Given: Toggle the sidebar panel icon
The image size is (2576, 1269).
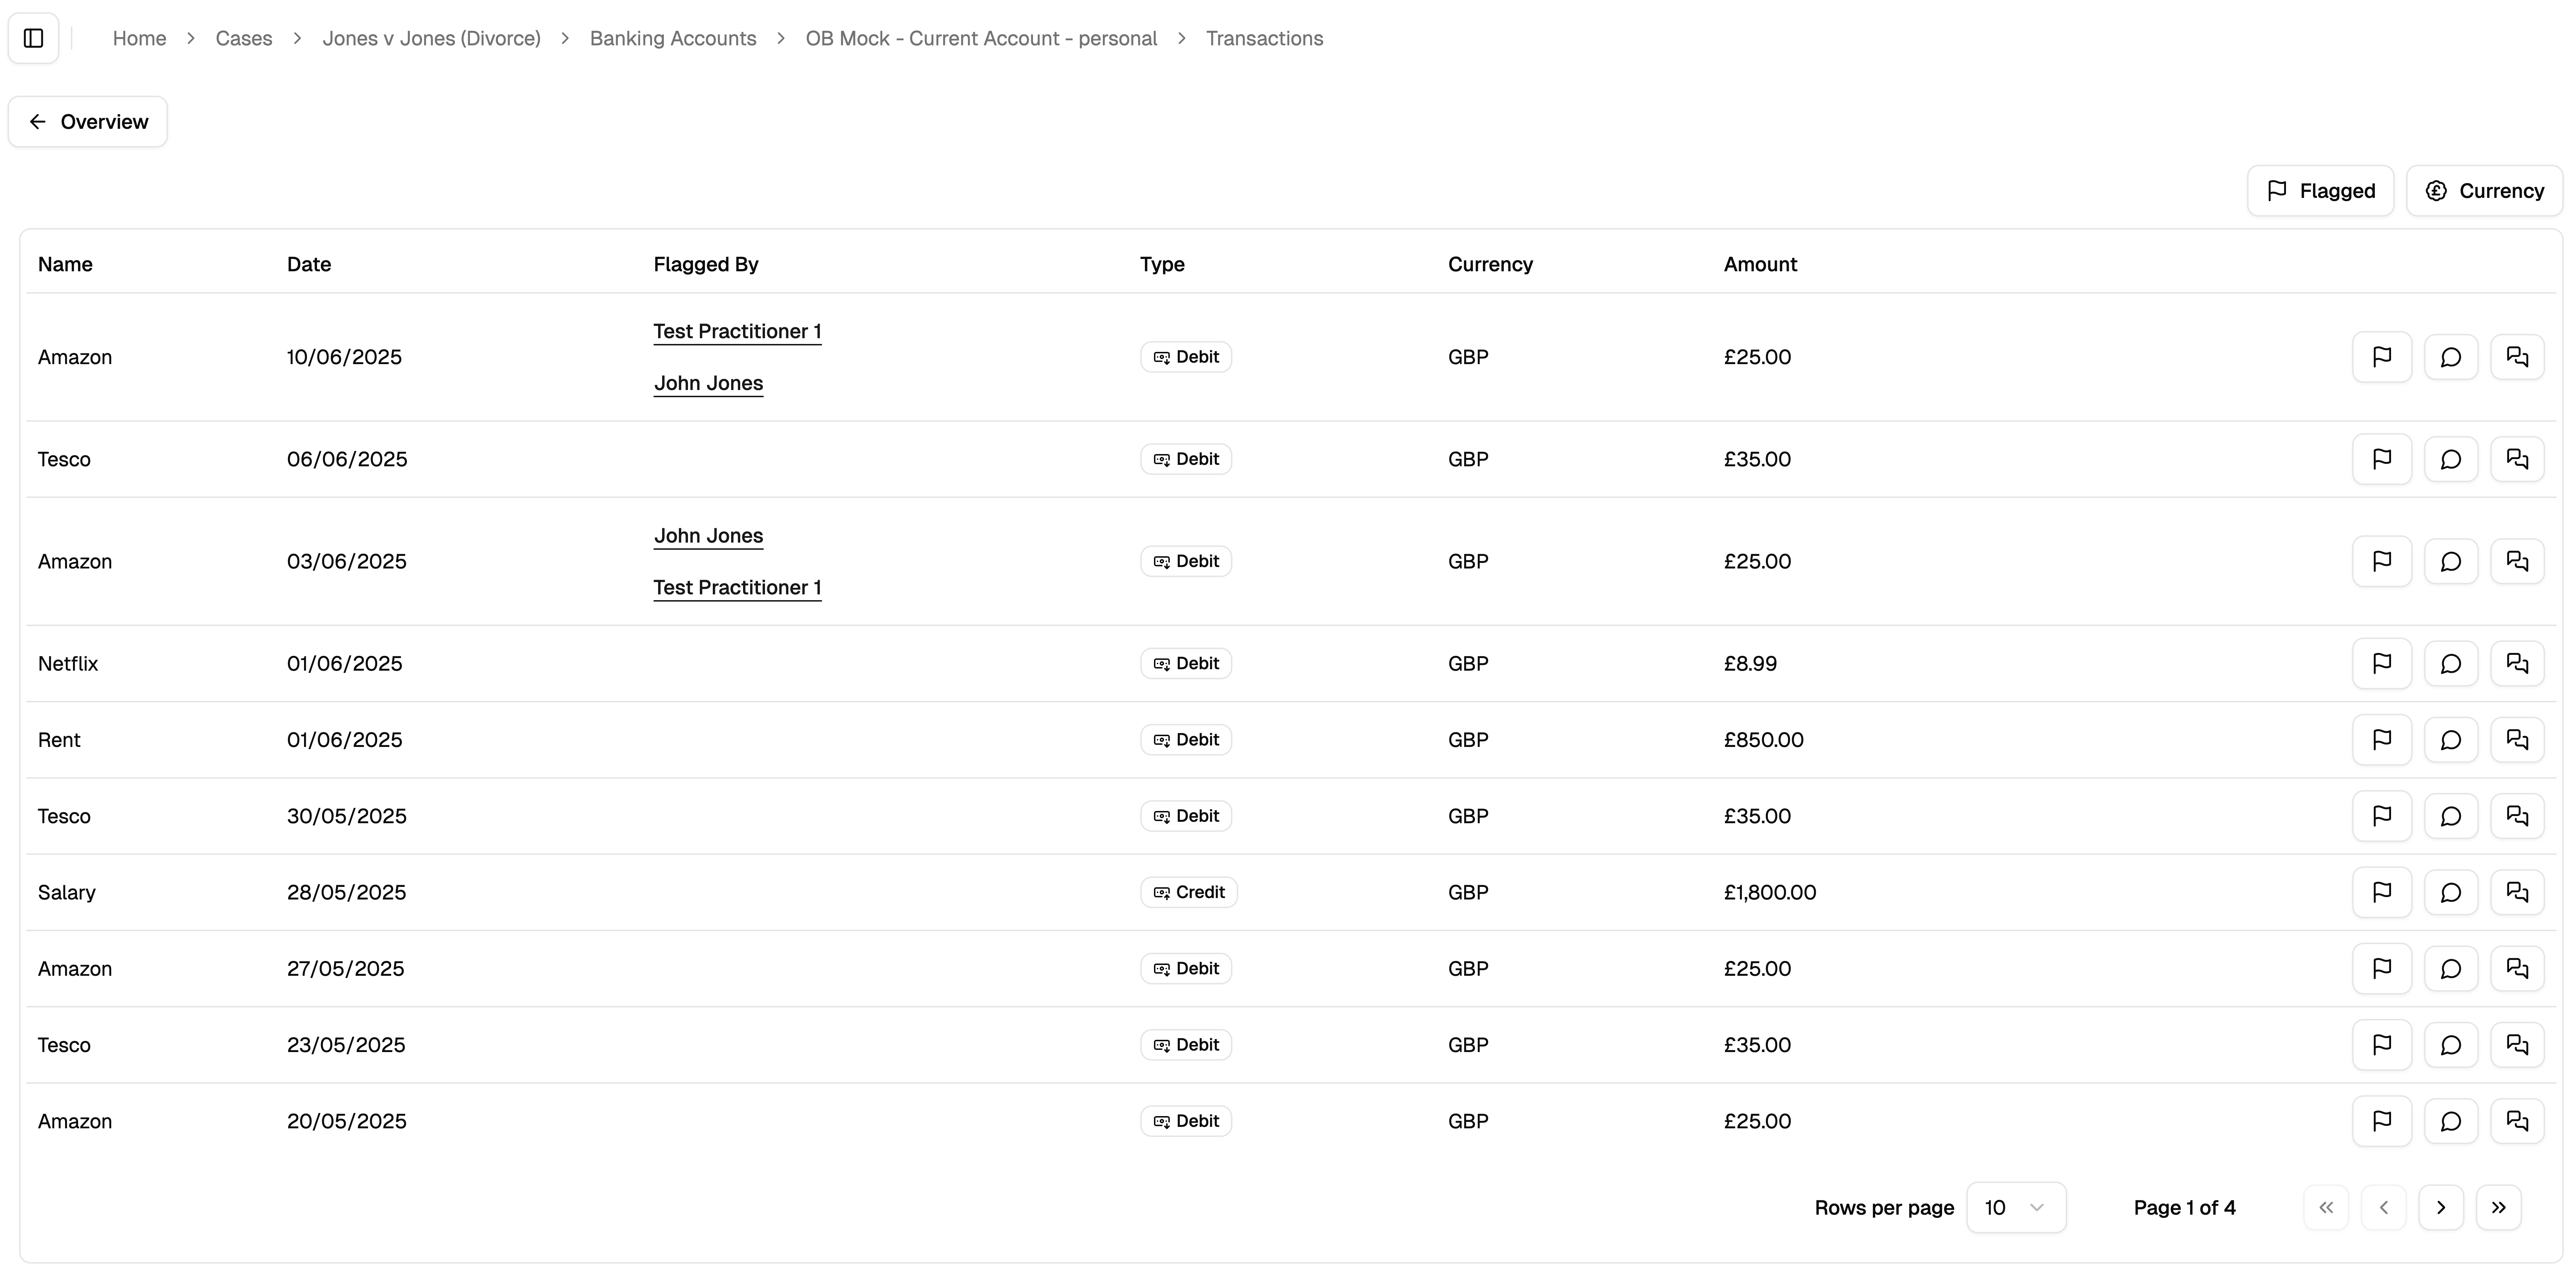Looking at the screenshot, I should click(x=33, y=38).
